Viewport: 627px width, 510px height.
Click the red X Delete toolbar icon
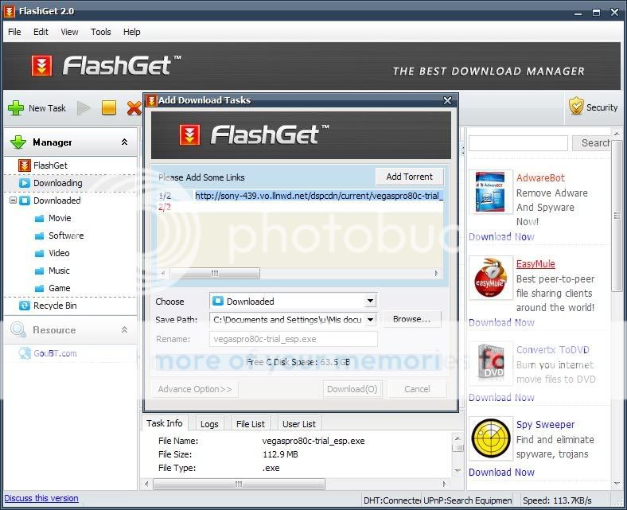coord(134,108)
